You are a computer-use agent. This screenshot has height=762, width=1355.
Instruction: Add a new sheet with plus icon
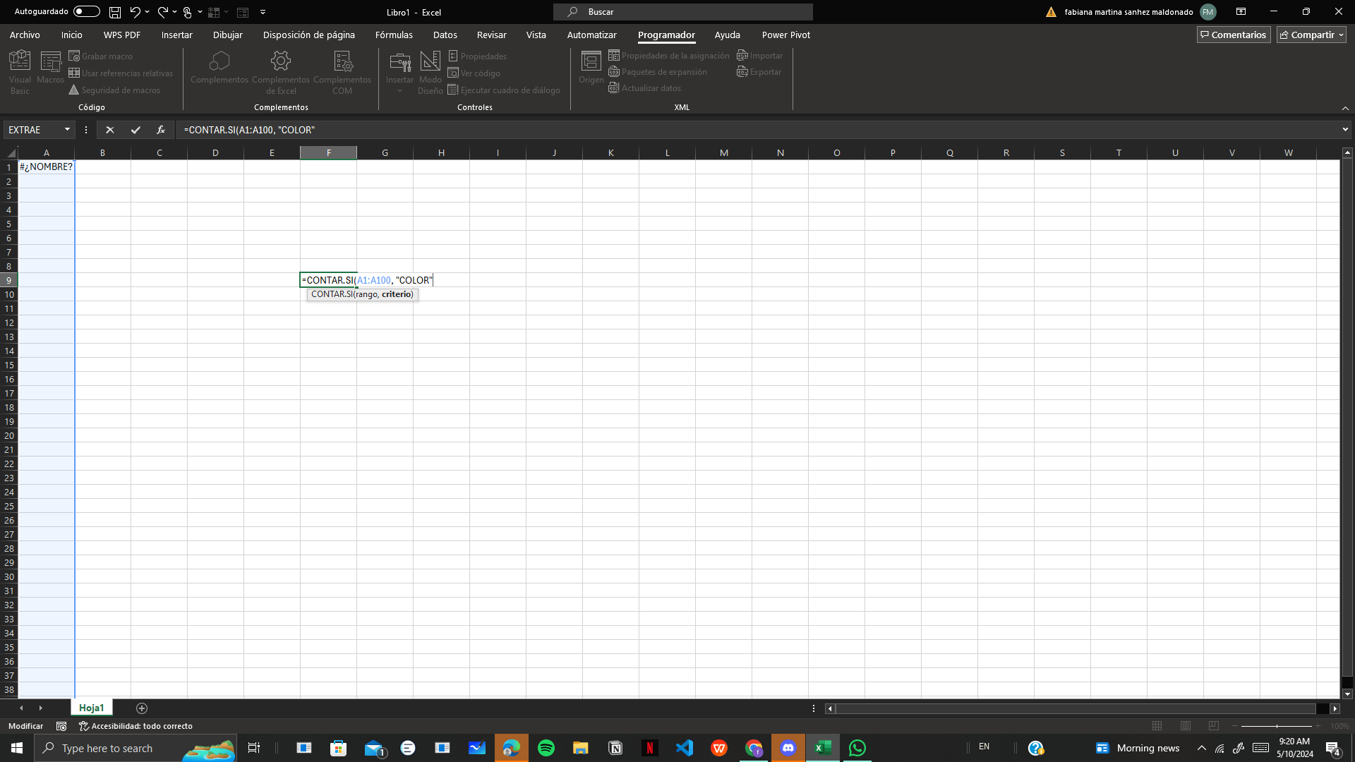pyautogui.click(x=142, y=708)
